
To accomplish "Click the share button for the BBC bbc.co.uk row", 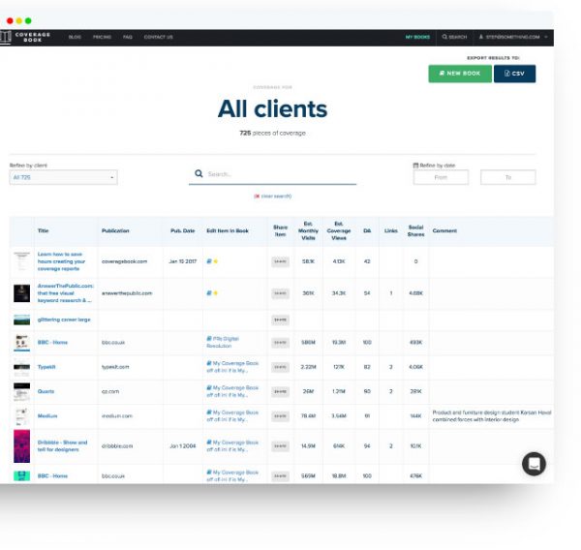I will [280, 343].
